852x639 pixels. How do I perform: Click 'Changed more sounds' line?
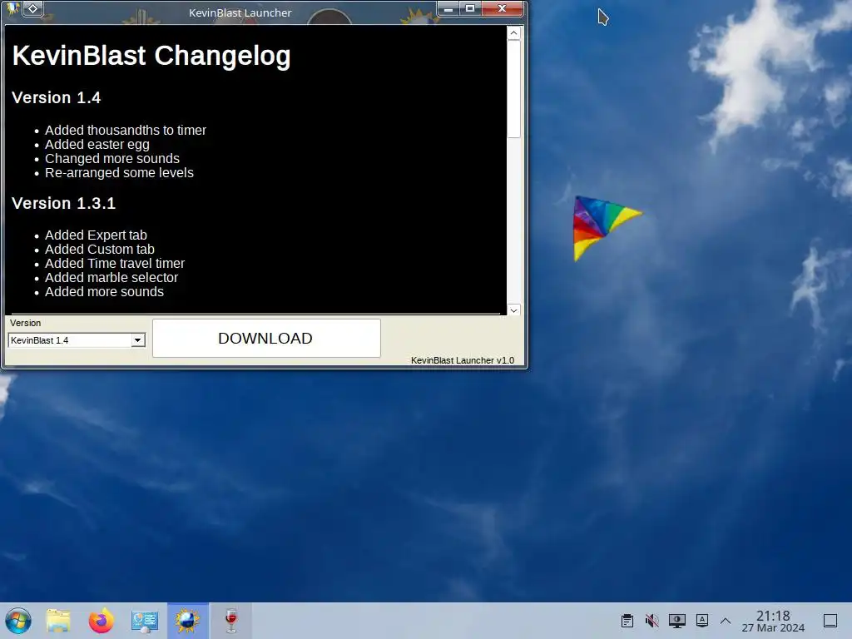[x=112, y=159]
